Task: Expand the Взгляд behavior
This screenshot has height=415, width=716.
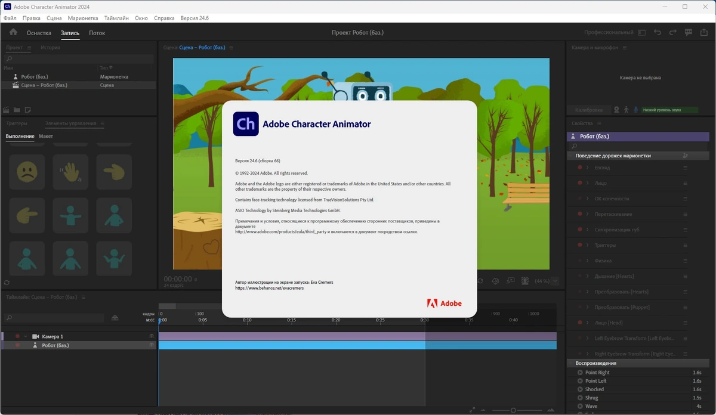Action: [588, 168]
